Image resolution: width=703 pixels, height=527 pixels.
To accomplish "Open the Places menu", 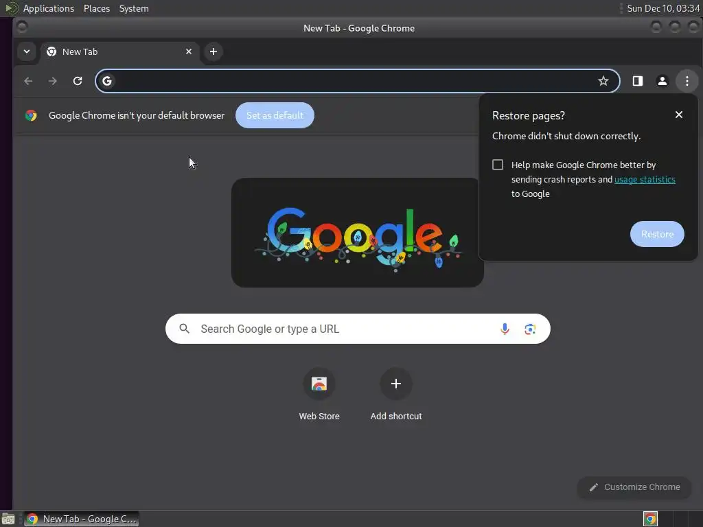I will coord(97,8).
